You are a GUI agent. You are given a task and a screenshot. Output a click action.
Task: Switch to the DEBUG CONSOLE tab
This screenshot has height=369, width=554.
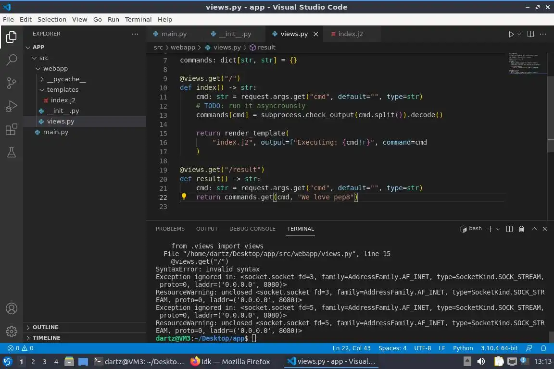[252, 229]
